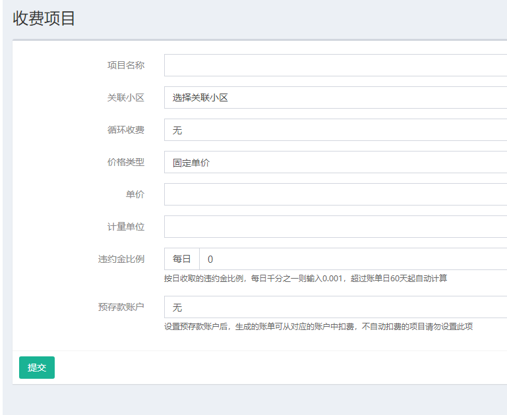Open the 价格类型 dropdown showing 固定单价
The height and width of the screenshot is (415, 507).
tap(336, 162)
